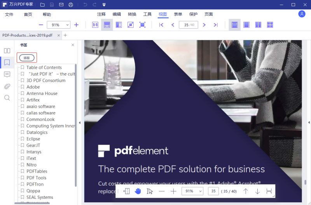Select the callas software bookmark
311x205 pixels.
(x=41, y=113)
